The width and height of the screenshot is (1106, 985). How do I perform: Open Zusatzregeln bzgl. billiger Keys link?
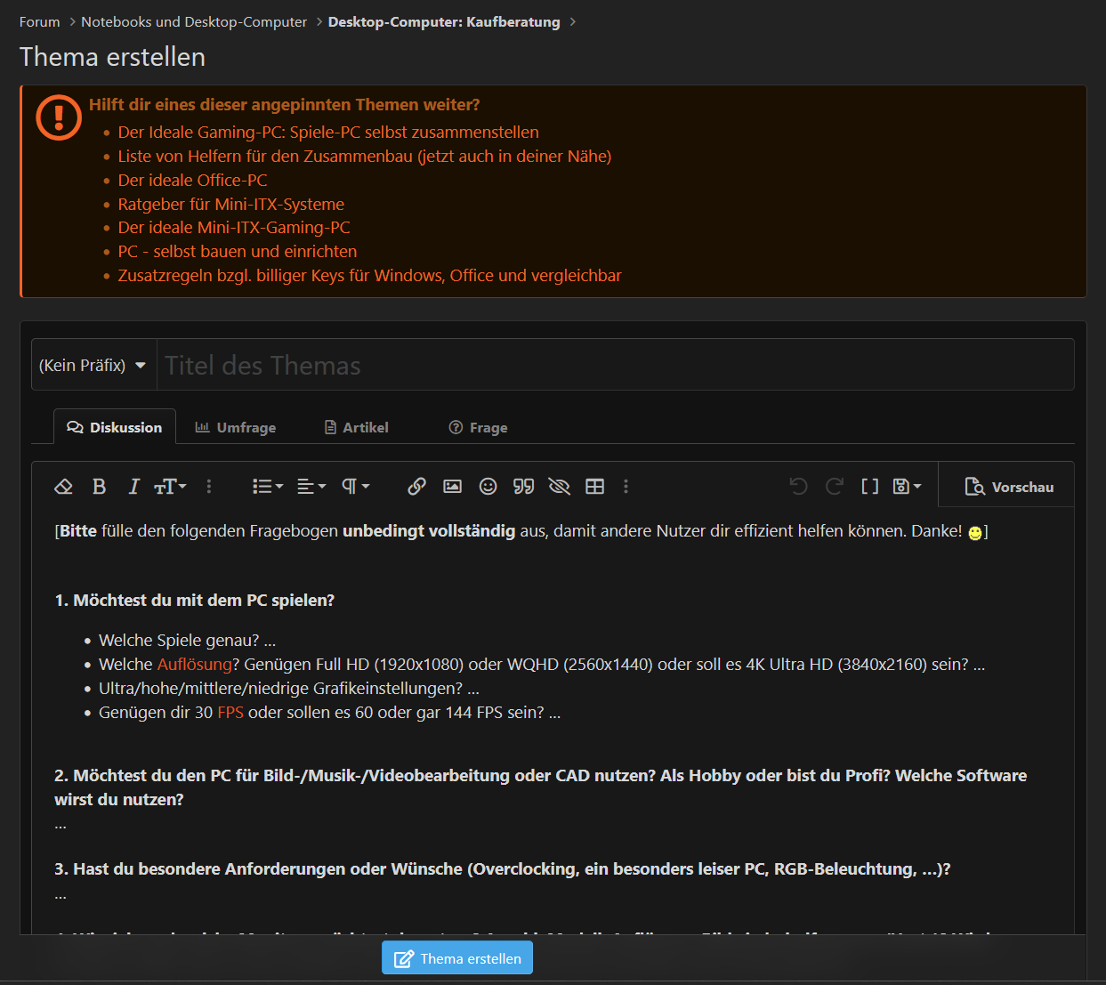coord(370,276)
